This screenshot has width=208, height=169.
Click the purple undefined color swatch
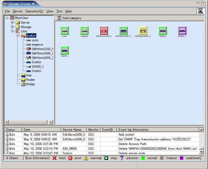[182, 158]
